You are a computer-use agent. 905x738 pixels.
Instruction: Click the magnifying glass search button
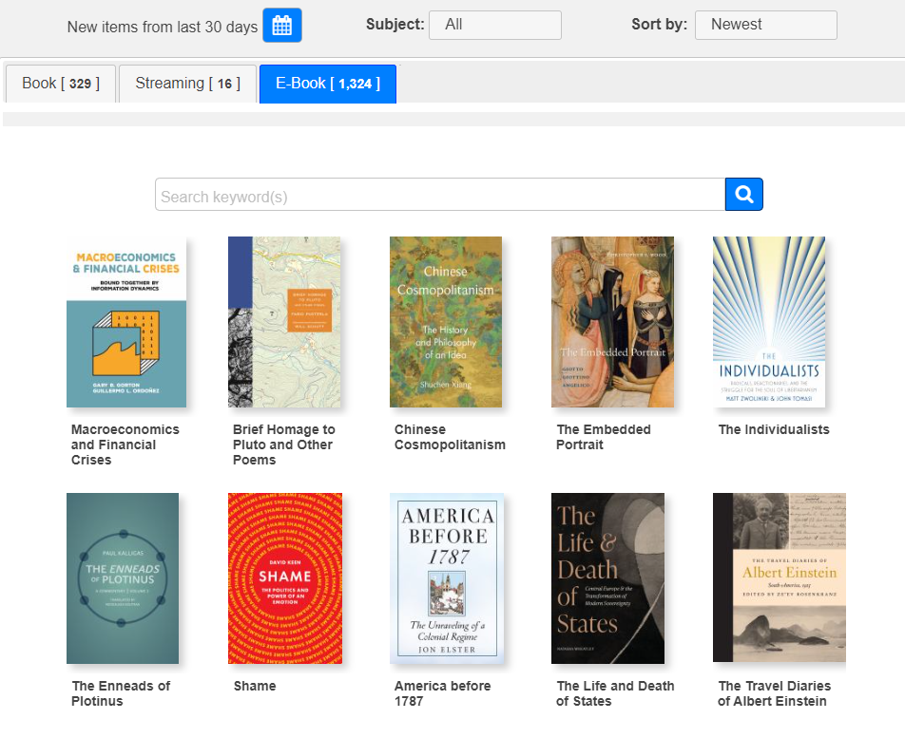click(x=743, y=195)
